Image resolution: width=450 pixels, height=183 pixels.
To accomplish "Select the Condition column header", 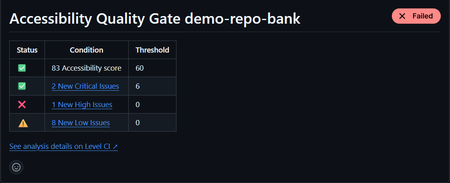I will tap(87, 50).
